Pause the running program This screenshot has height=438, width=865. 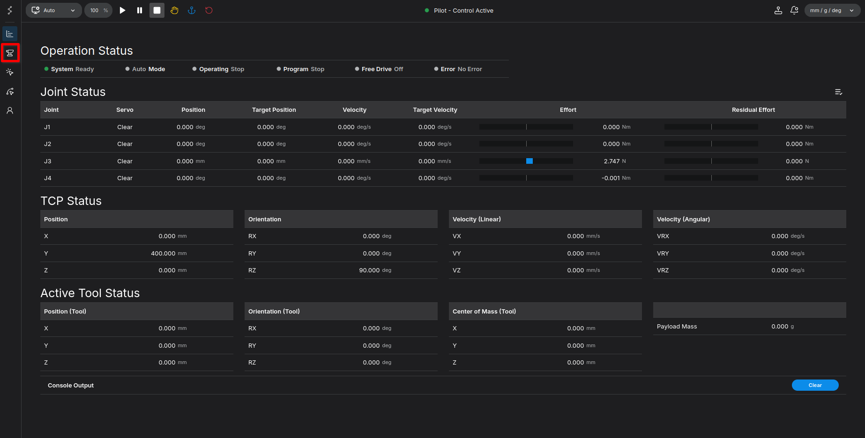pyautogui.click(x=140, y=10)
